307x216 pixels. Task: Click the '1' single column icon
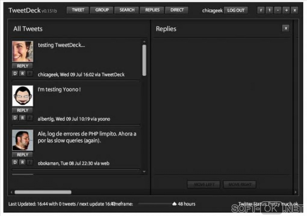(269, 10)
